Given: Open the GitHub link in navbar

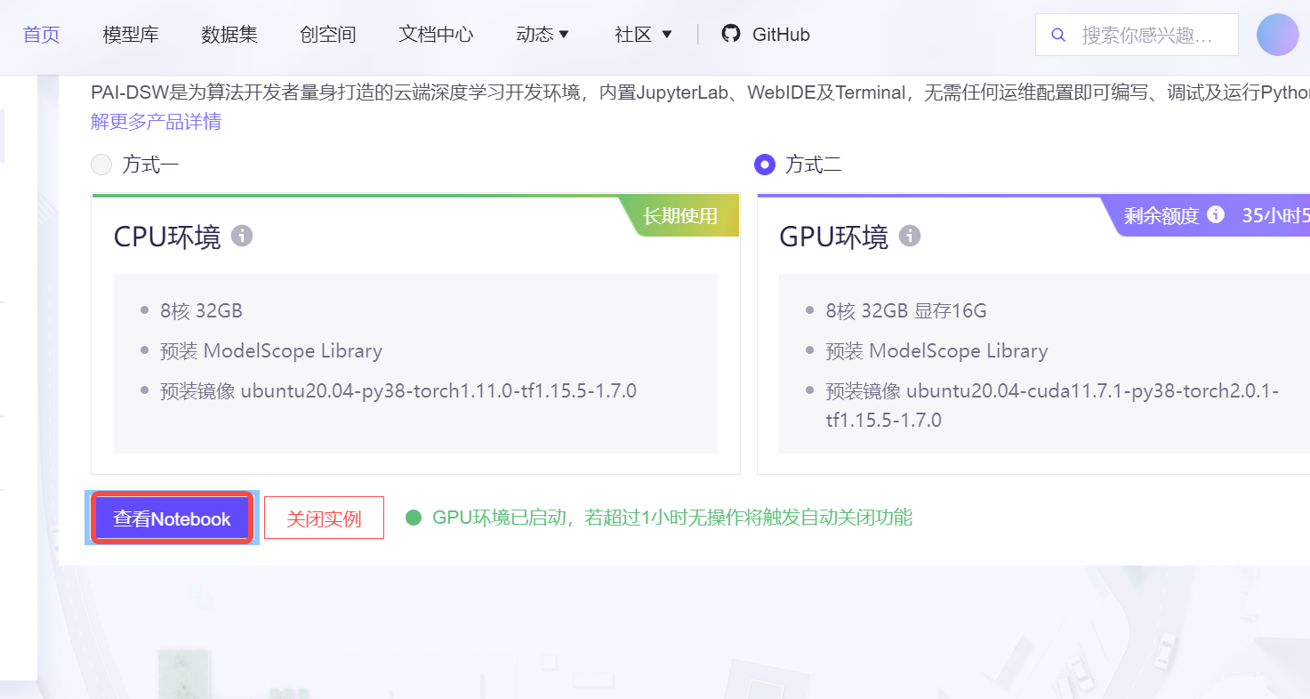Looking at the screenshot, I should click(x=766, y=35).
